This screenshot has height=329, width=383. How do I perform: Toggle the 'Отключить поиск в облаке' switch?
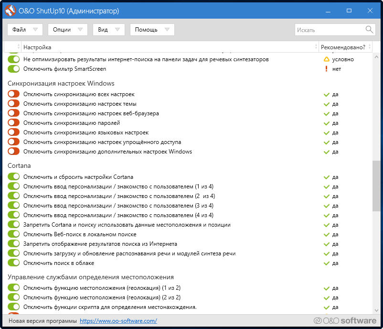(13, 263)
